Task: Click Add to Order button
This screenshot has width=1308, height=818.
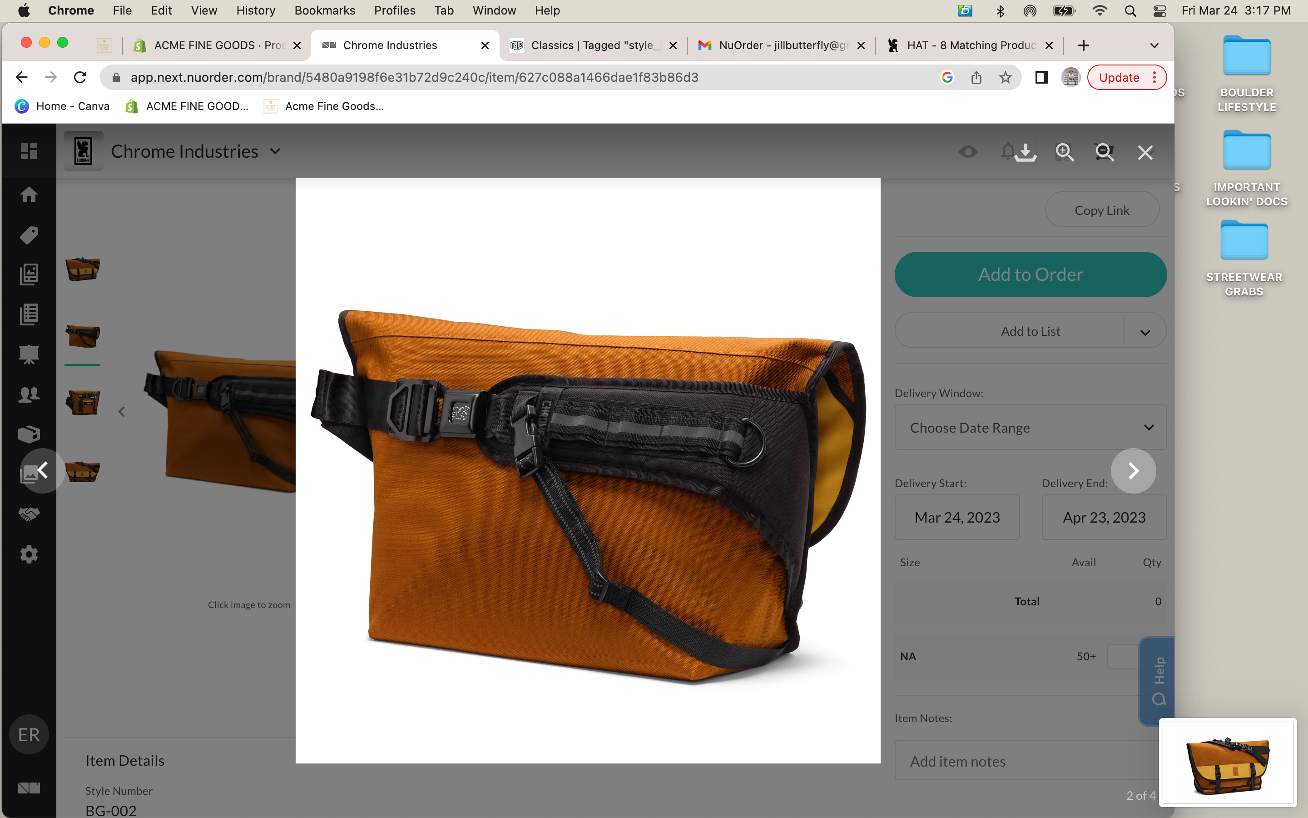Action: 1030,274
